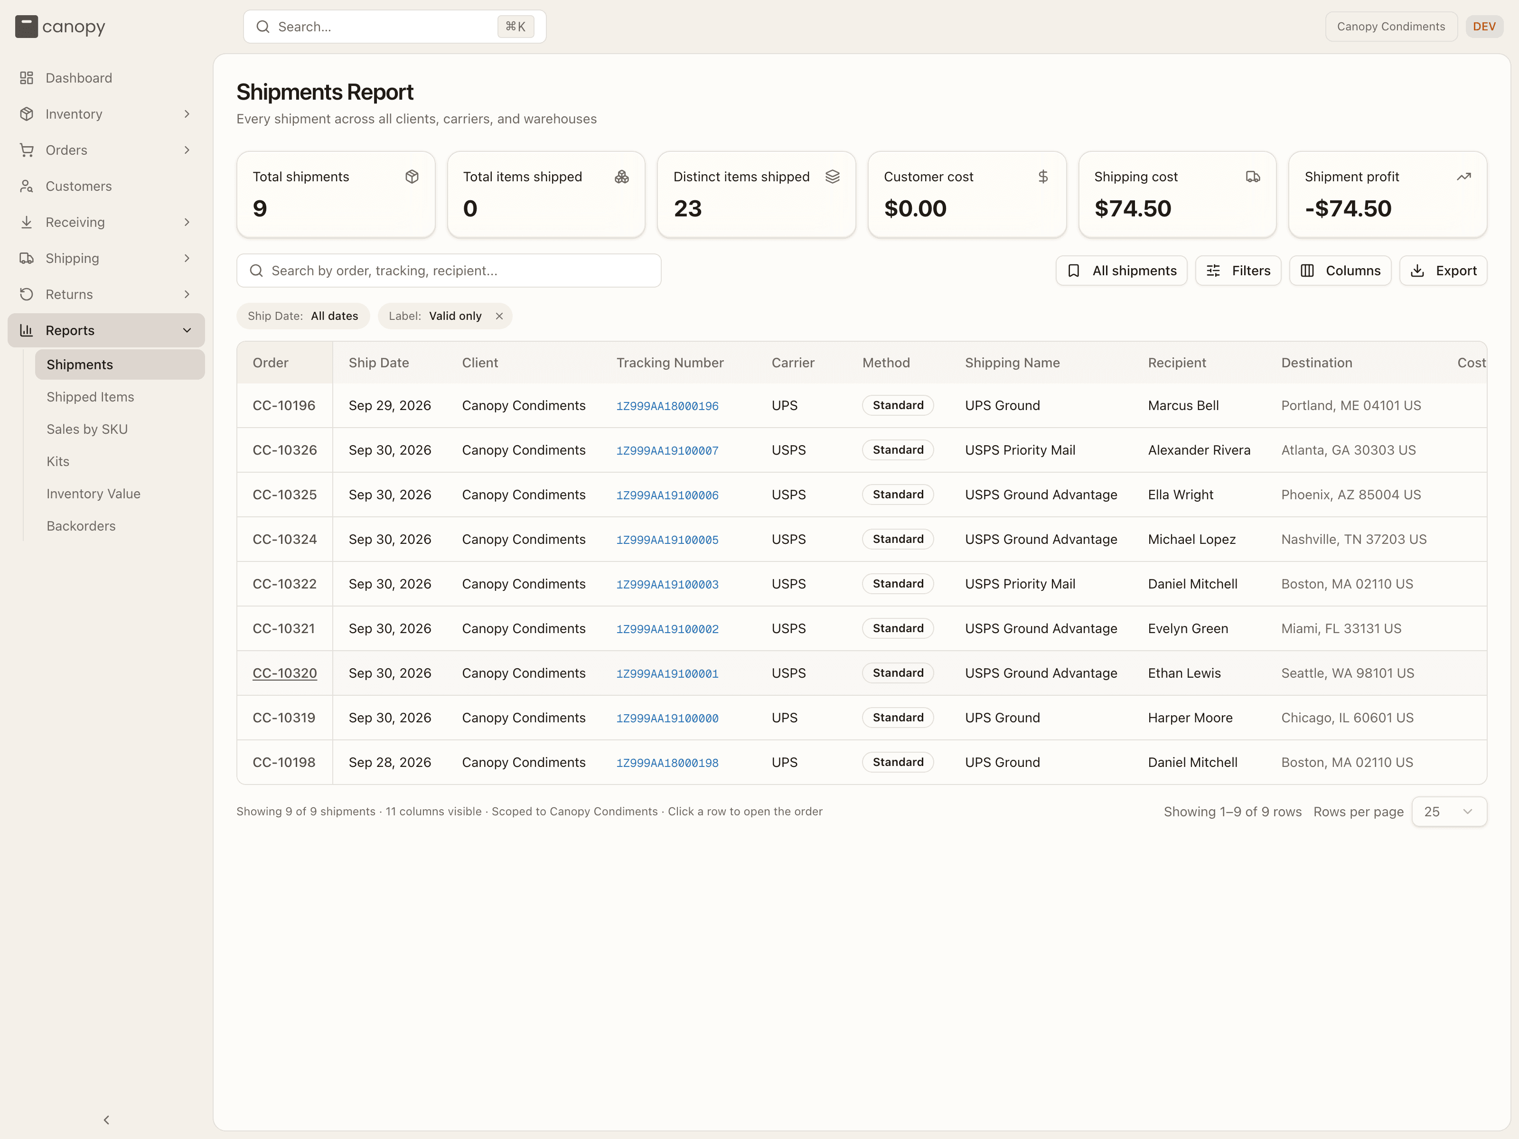1519x1139 pixels.
Task: Open the Sales by SKU report
Action: [x=120, y=429]
